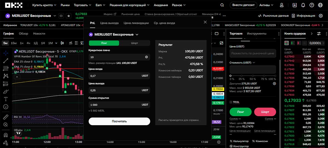
Task: Select the Fibonacci retracement tool
Action: pyautogui.click(x=6, y=68)
